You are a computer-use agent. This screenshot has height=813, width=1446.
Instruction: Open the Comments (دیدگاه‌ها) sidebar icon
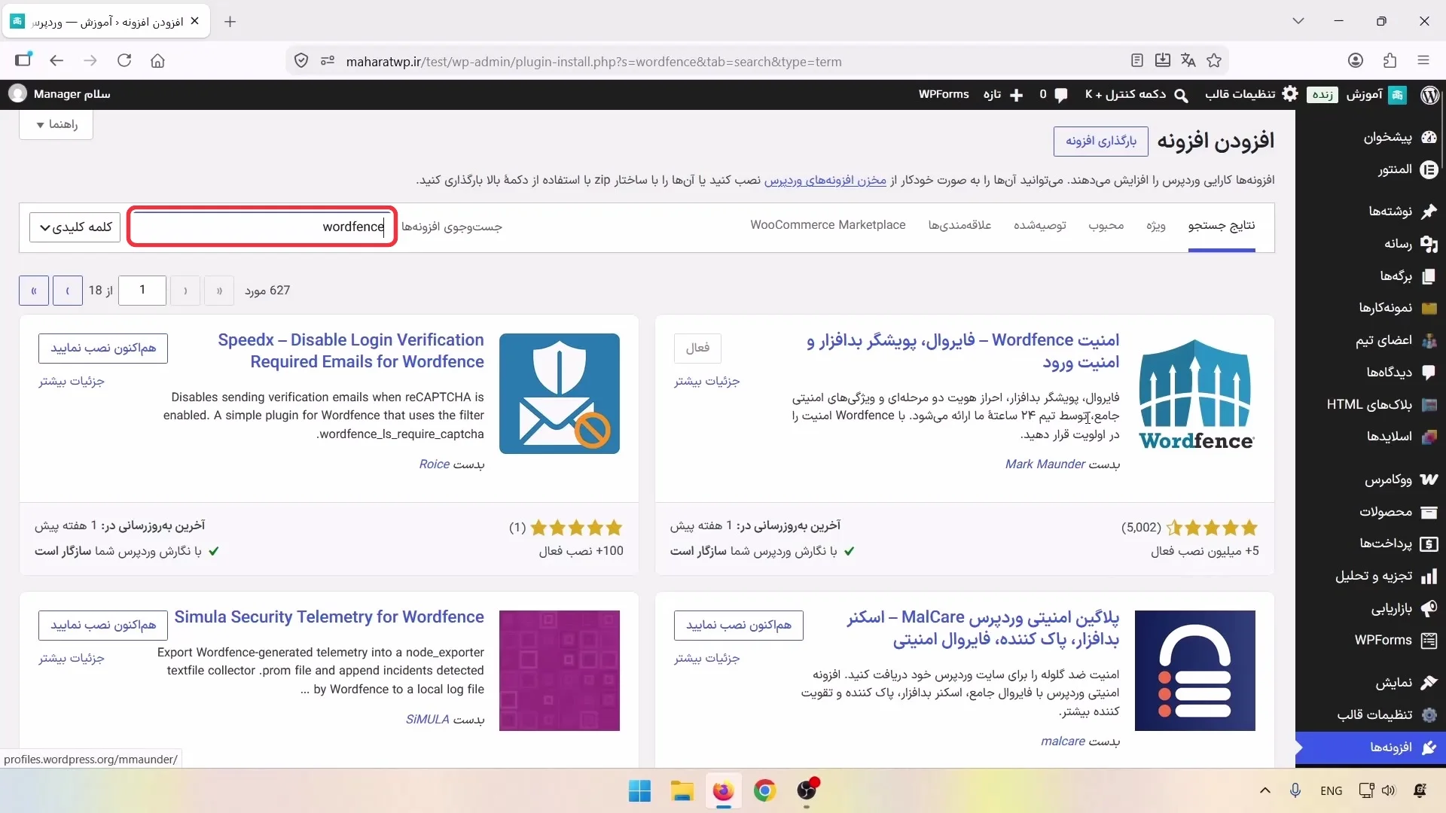coord(1429,372)
